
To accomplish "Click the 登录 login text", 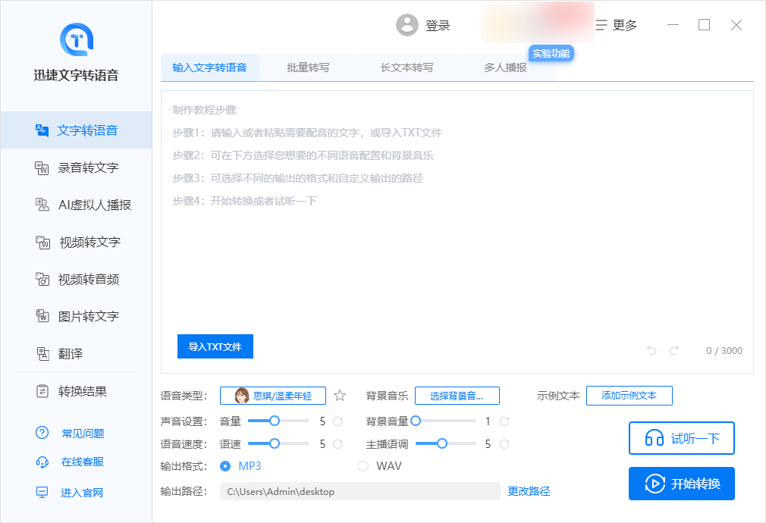I will [x=438, y=26].
